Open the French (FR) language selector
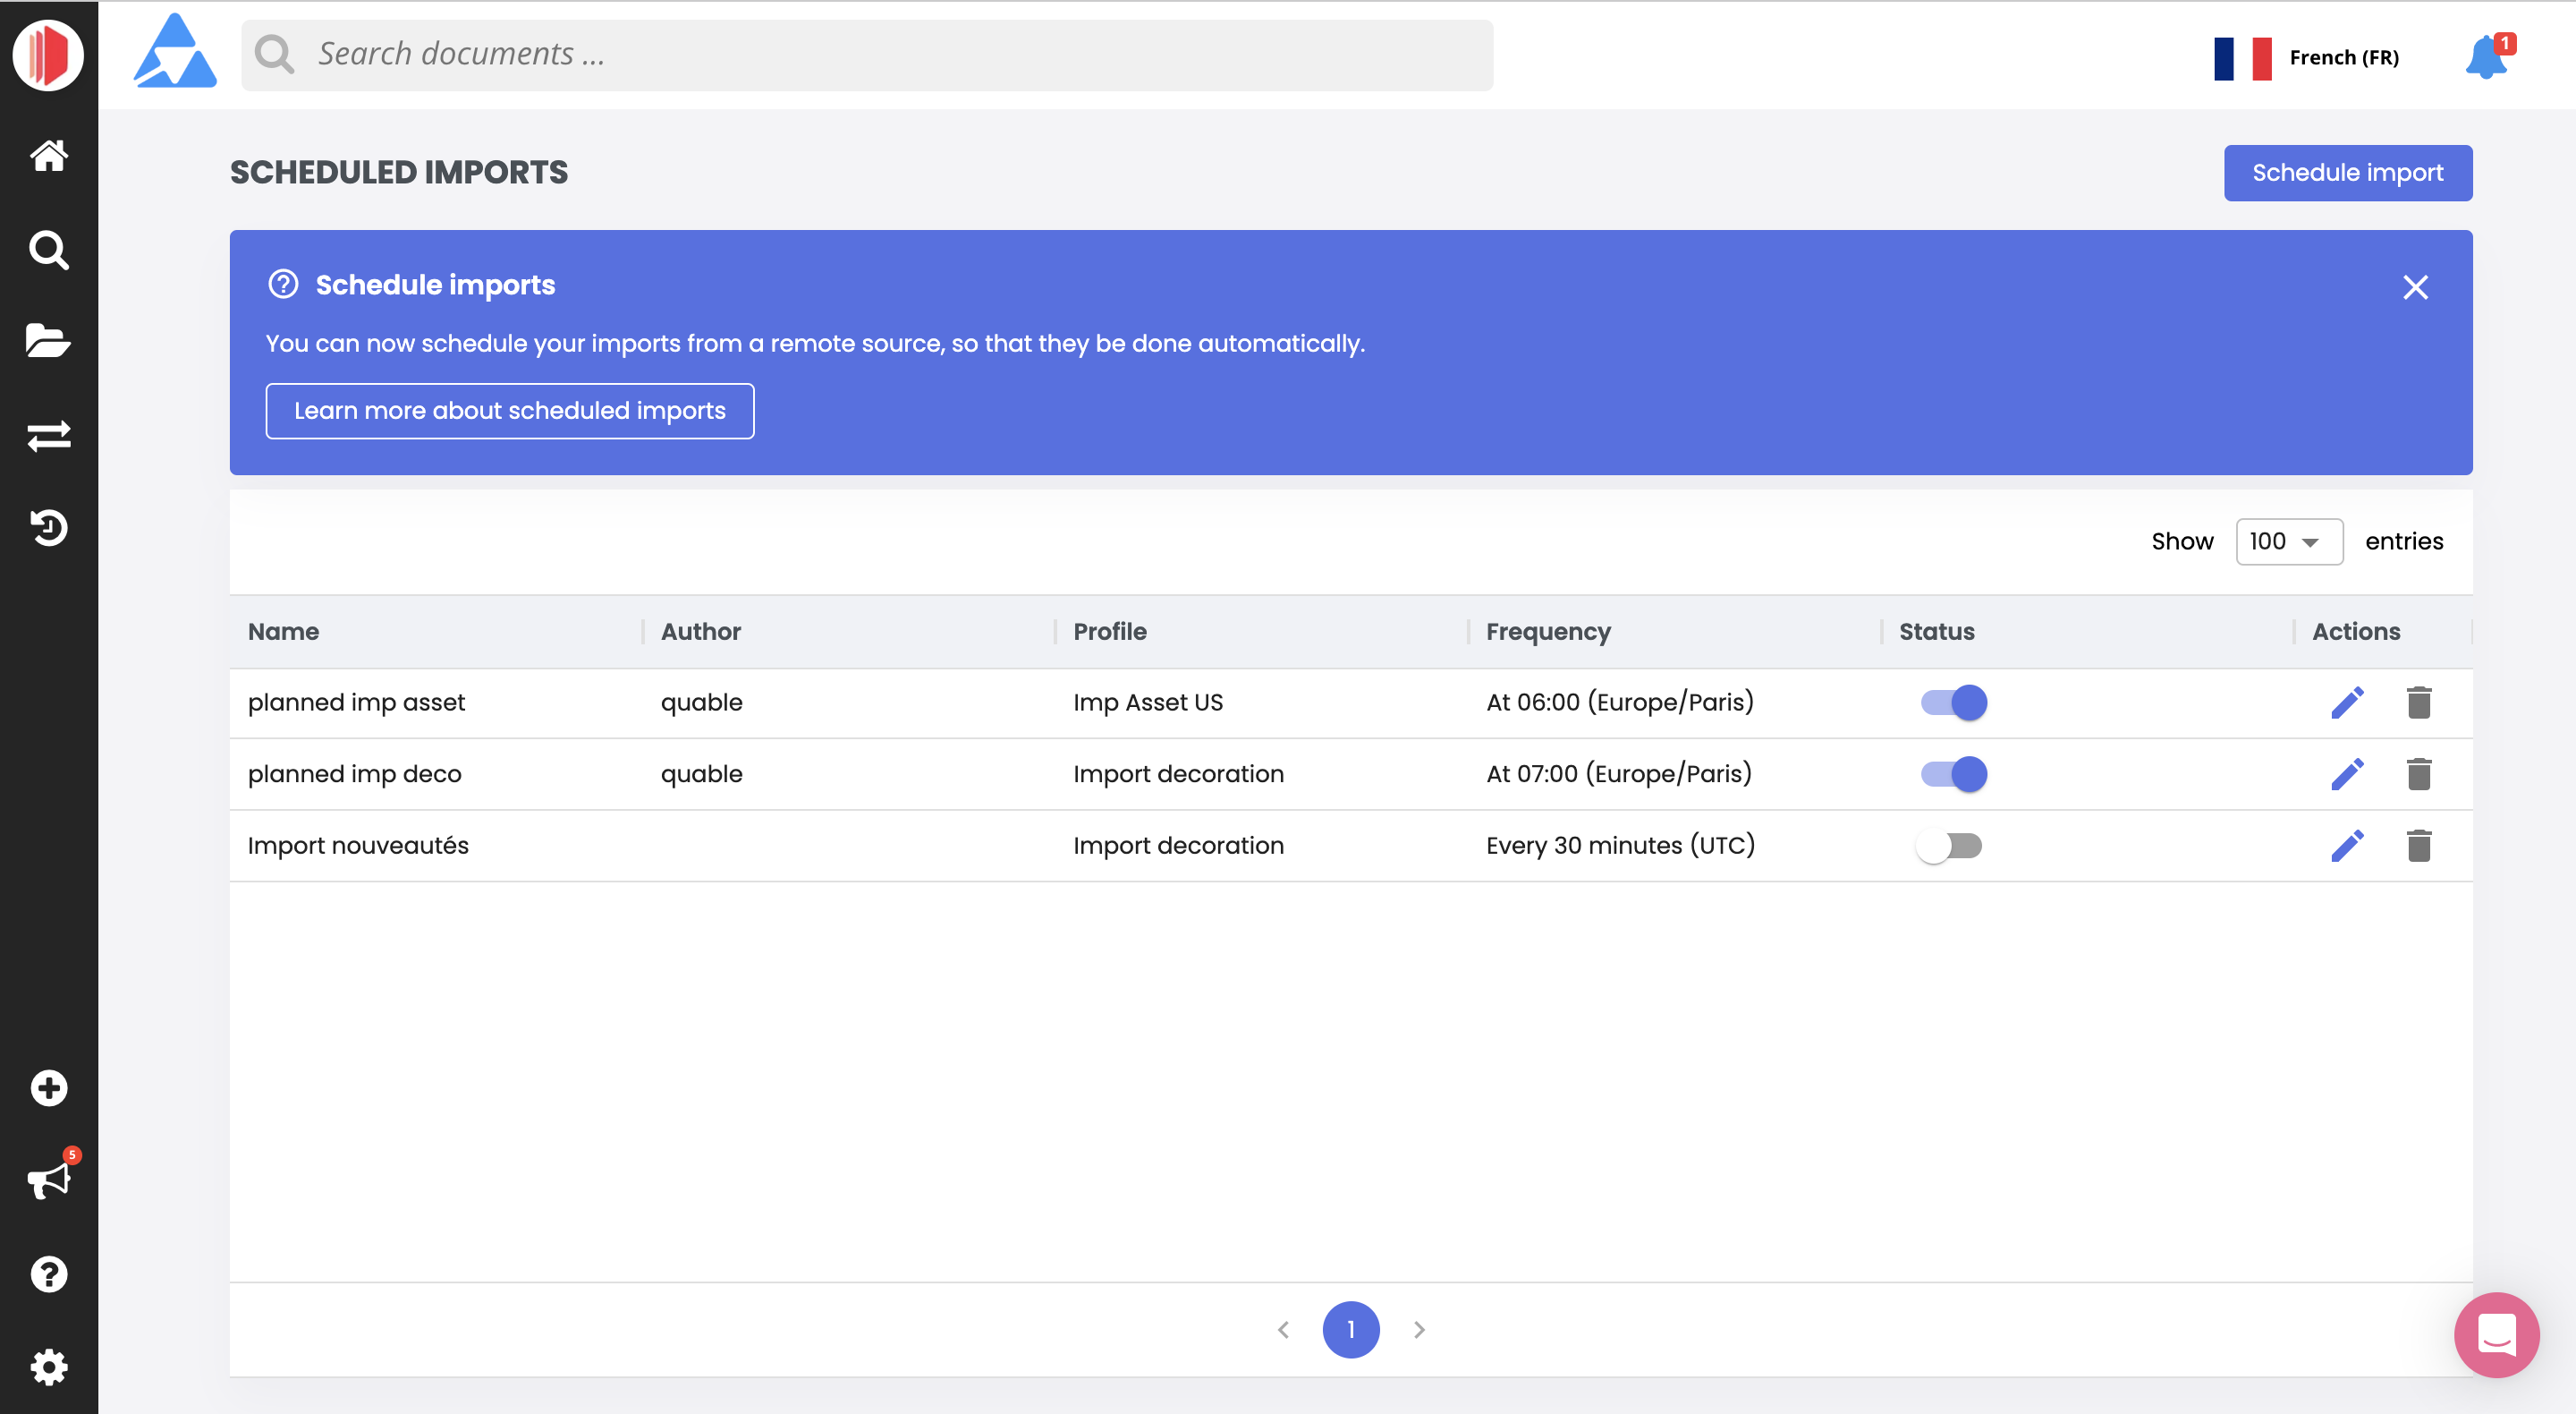Screen dimensions: 2576x1414 2308,58
